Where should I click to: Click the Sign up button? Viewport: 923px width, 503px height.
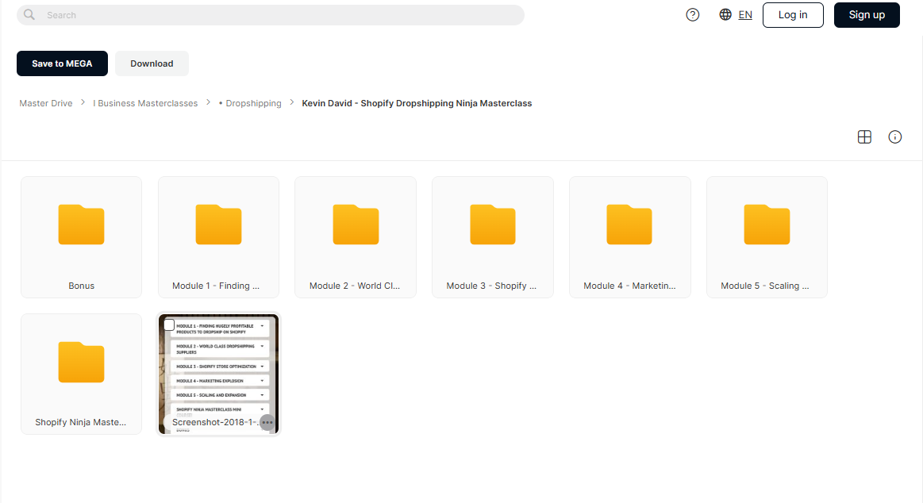click(x=867, y=15)
